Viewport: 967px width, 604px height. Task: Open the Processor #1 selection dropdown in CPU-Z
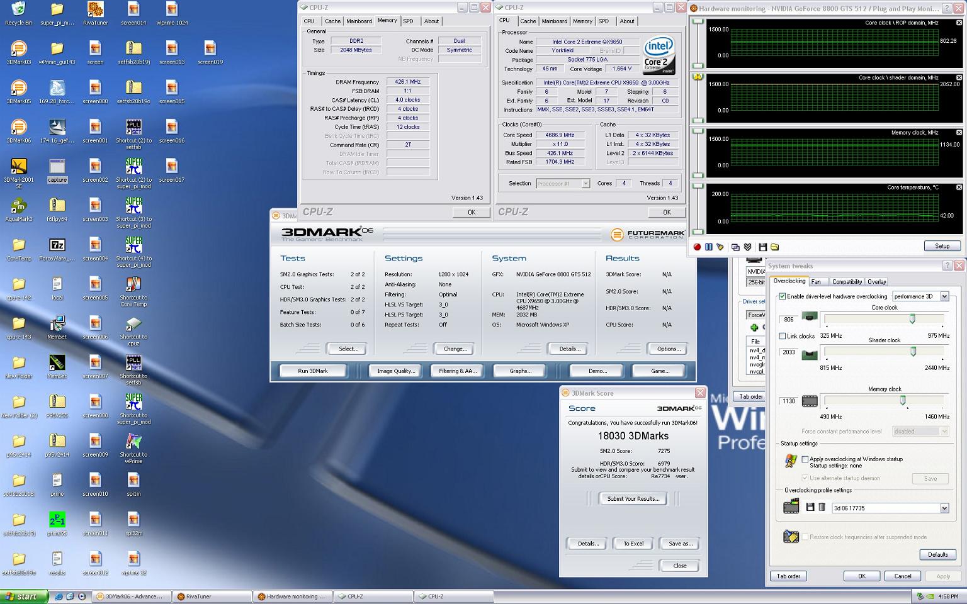[x=585, y=184]
